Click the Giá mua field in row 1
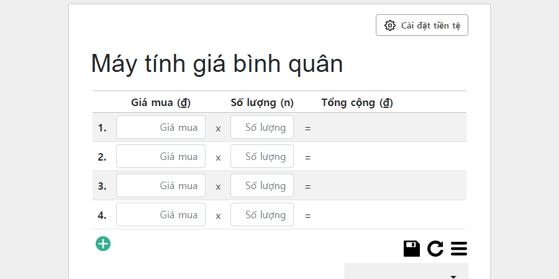 coord(161,127)
